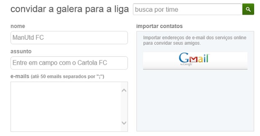Click the 'Importar endereços de e-mail' description text
Viewport: 260px width, 136px height.
[194, 38]
